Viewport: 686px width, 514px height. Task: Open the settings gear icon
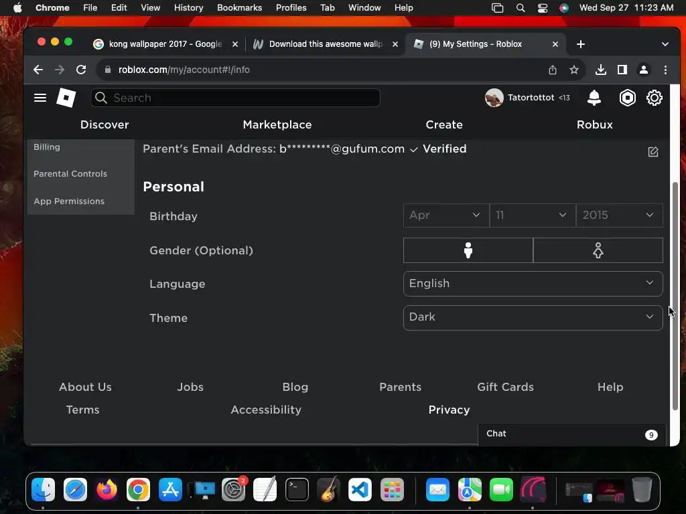[654, 98]
